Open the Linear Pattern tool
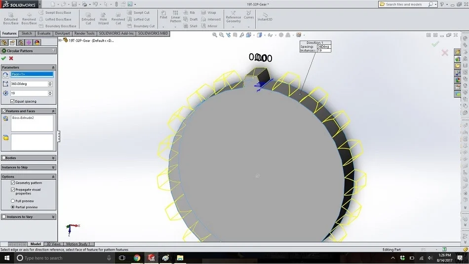This screenshot has height=264, width=469. point(176,16)
